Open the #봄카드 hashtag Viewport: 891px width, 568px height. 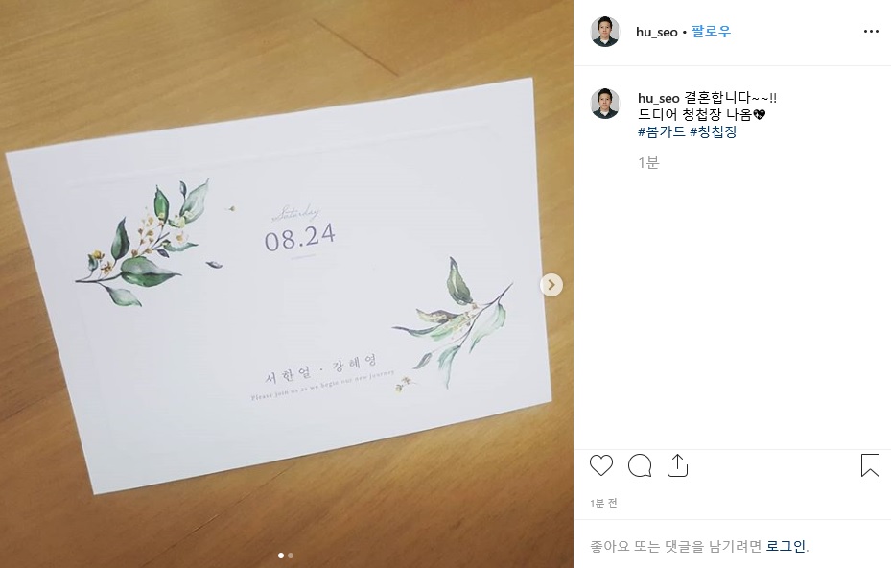point(662,131)
